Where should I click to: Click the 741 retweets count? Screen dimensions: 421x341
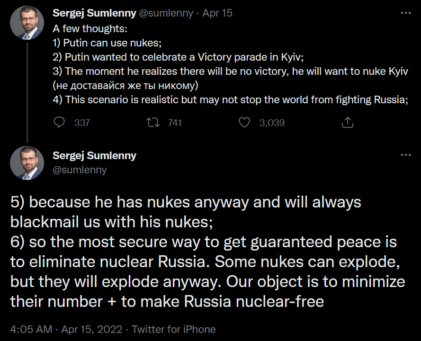[x=175, y=123]
